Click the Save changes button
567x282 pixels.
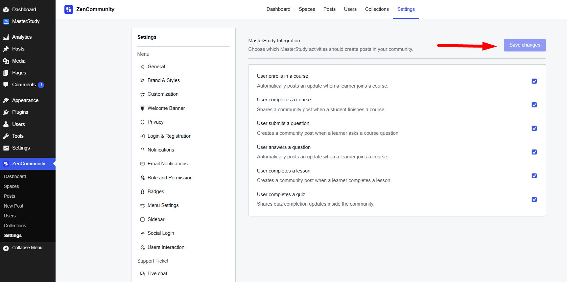525,45
